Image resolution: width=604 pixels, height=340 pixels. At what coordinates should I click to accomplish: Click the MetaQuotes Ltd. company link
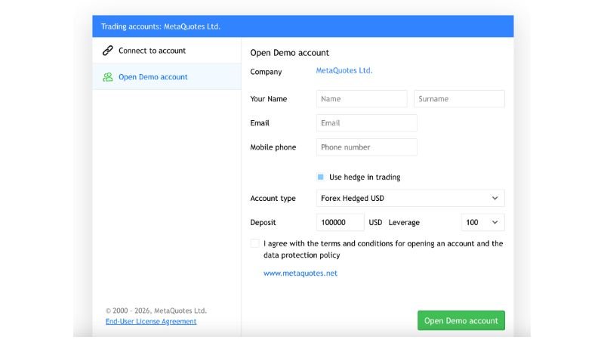tap(344, 70)
